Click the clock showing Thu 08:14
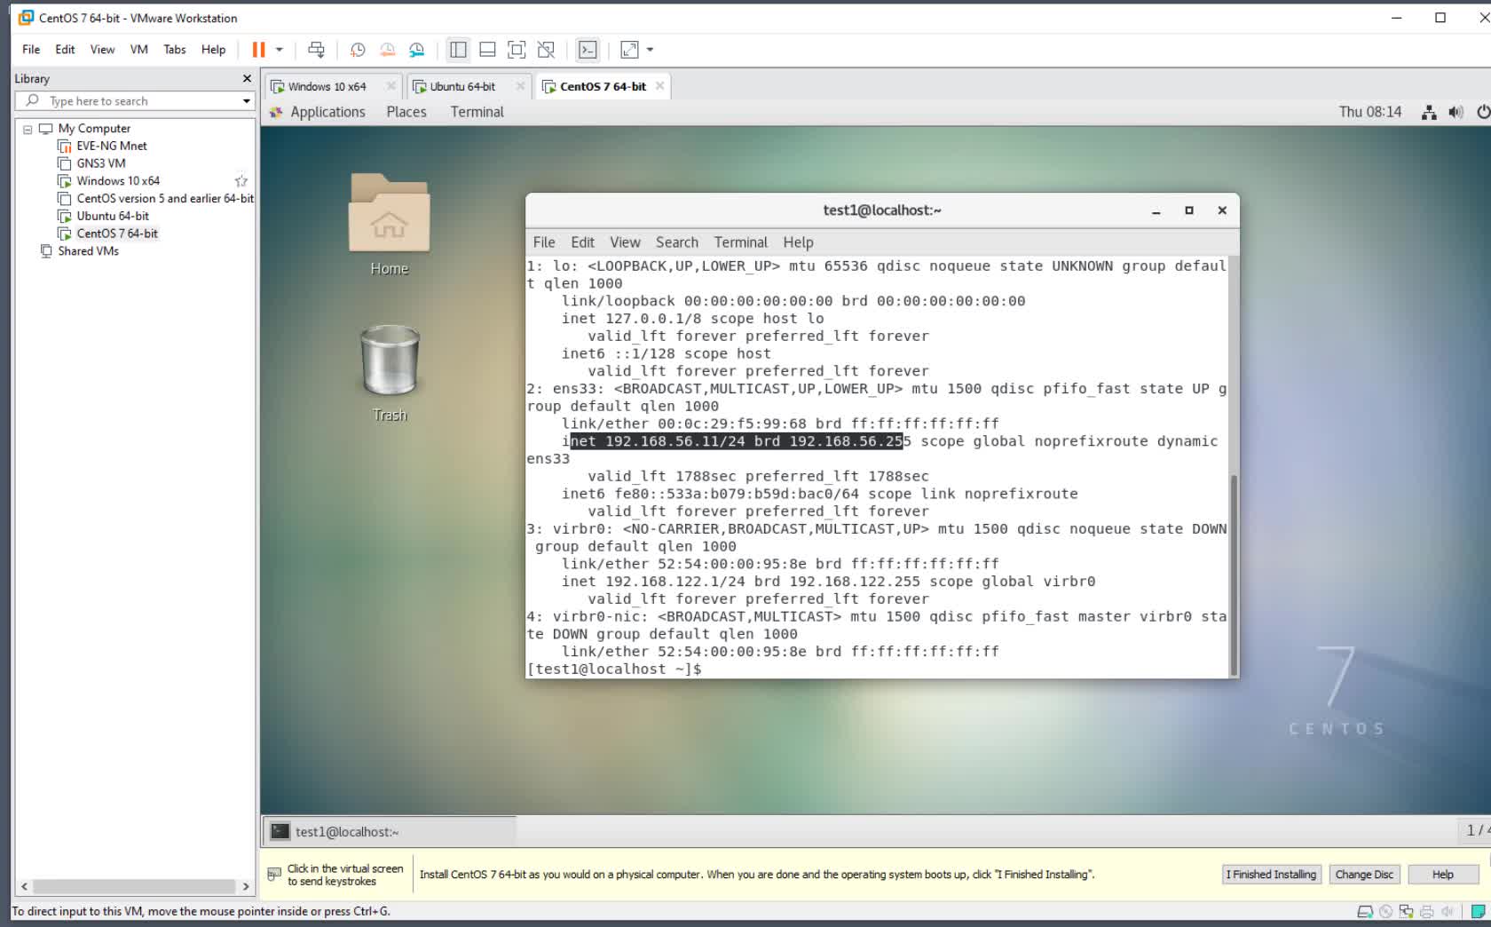The image size is (1491, 927). [x=1370, y=112]
